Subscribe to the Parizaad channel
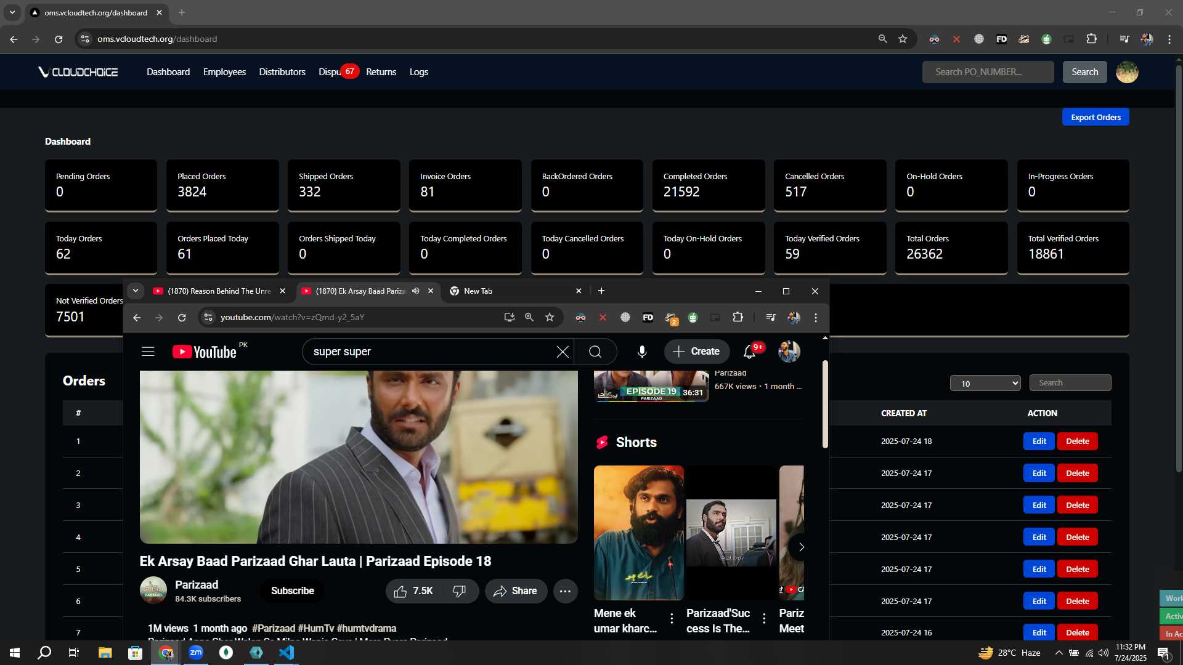This screenshot has height=665, width=1183. pos(293,591)
